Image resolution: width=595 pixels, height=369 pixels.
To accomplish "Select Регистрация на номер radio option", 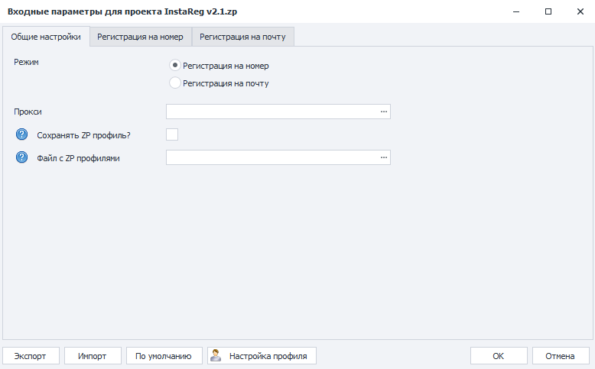I will pyautogui.click(x=174, y=65).
